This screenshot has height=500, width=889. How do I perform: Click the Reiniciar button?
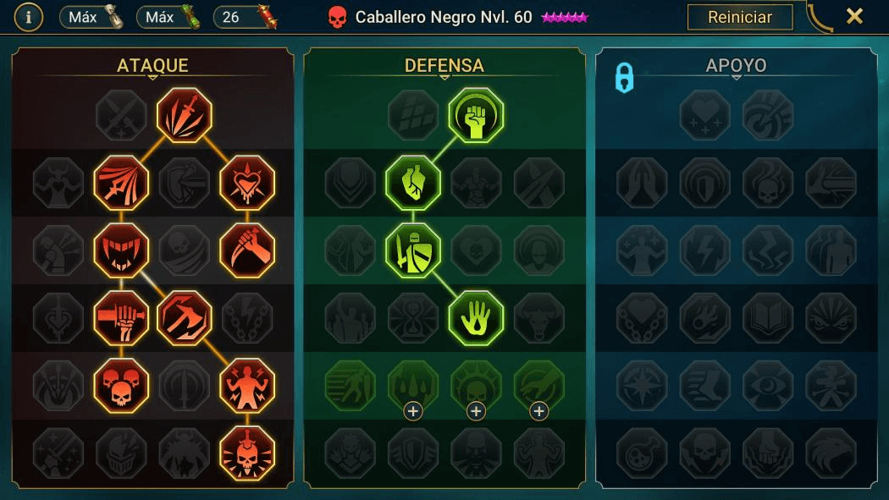[740, 18]
